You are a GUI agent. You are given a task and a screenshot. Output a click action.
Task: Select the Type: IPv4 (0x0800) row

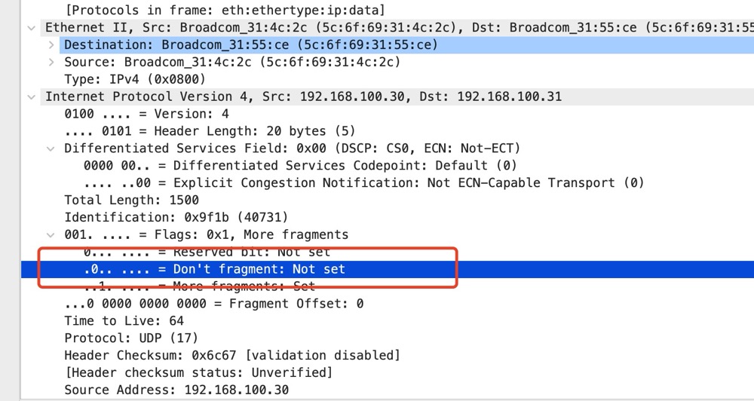134,80
